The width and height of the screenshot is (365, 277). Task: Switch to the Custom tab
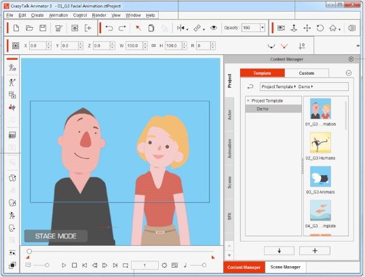(307, 73)
